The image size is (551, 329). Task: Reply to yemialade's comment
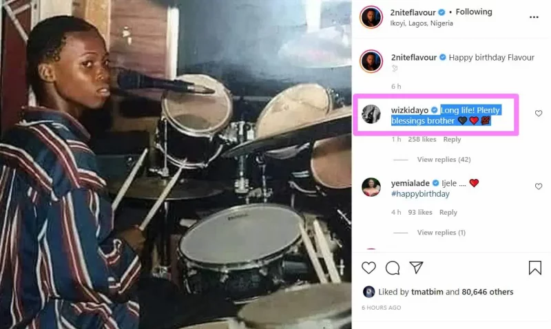pyautogui.click(x=448, y=213)
